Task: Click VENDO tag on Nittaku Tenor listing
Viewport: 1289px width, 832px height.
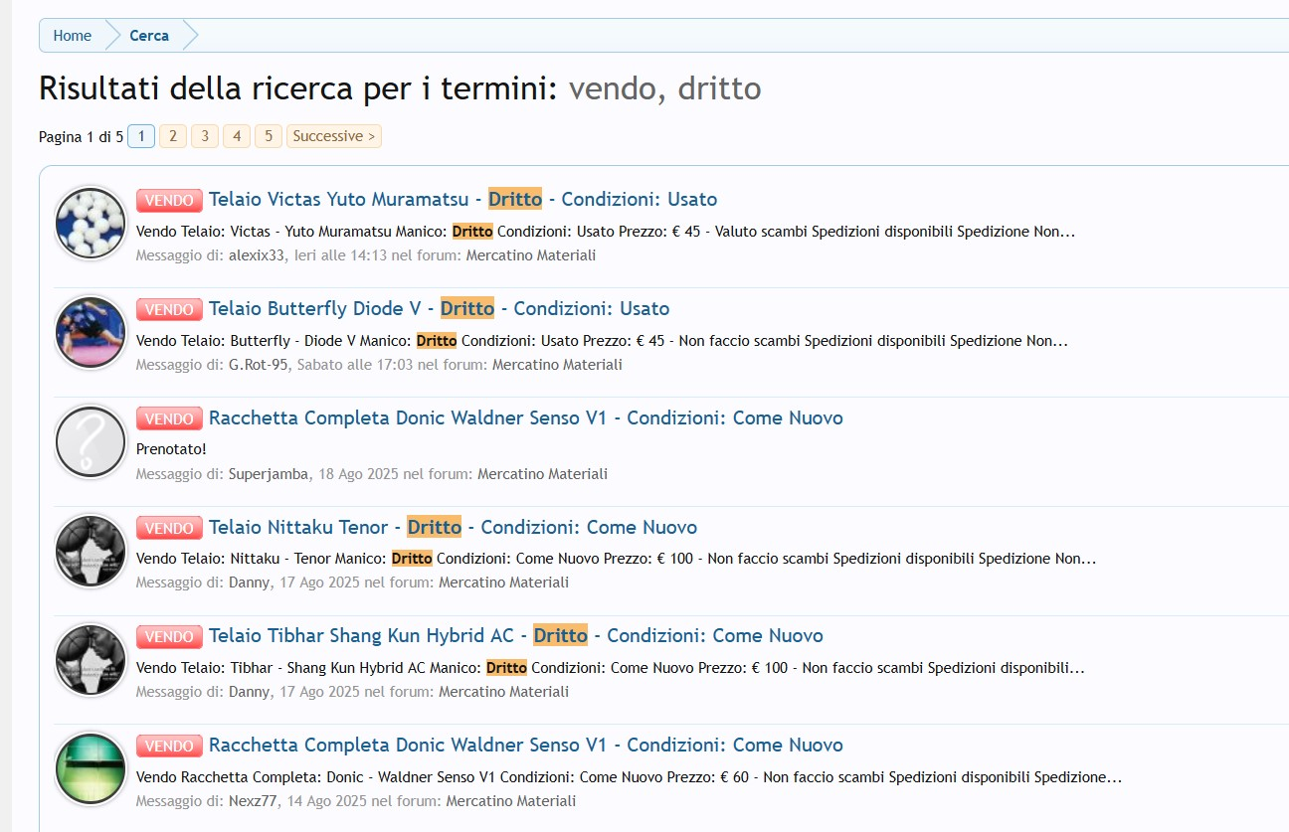Action: pyautogui.click(x=169, y=528)
